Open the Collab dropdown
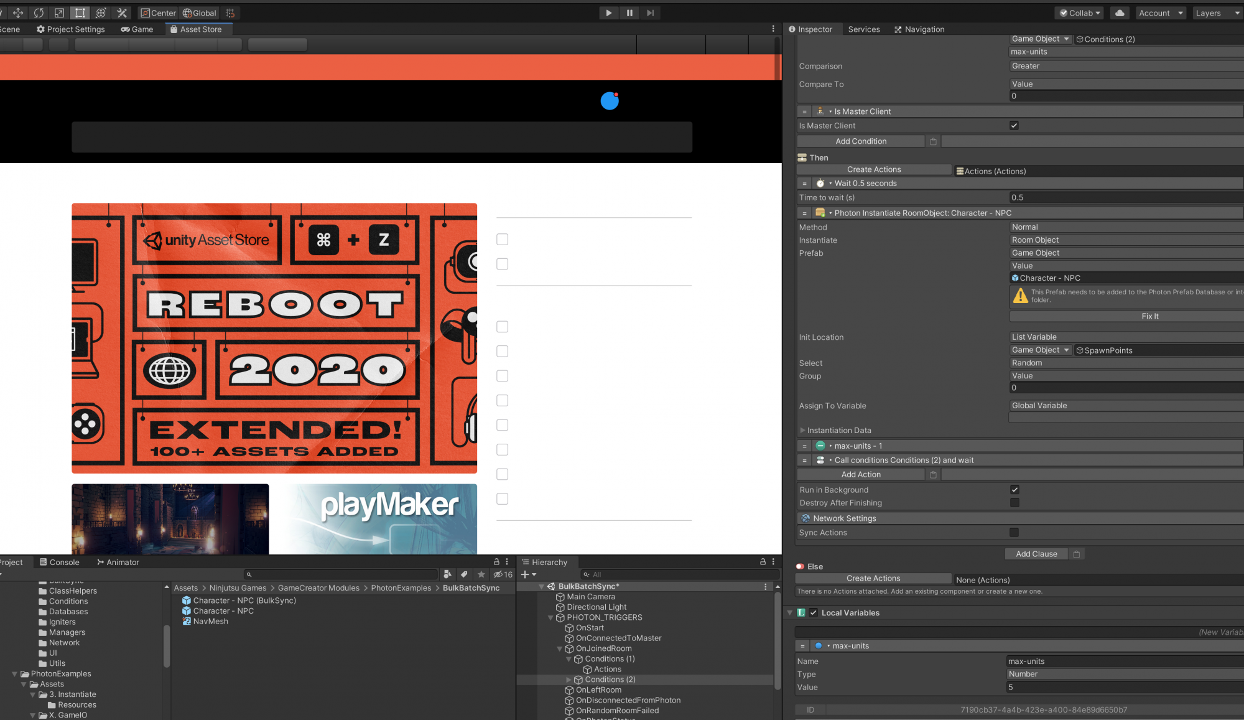The width and height of the screenshot is (1244, 720). 1079,13
